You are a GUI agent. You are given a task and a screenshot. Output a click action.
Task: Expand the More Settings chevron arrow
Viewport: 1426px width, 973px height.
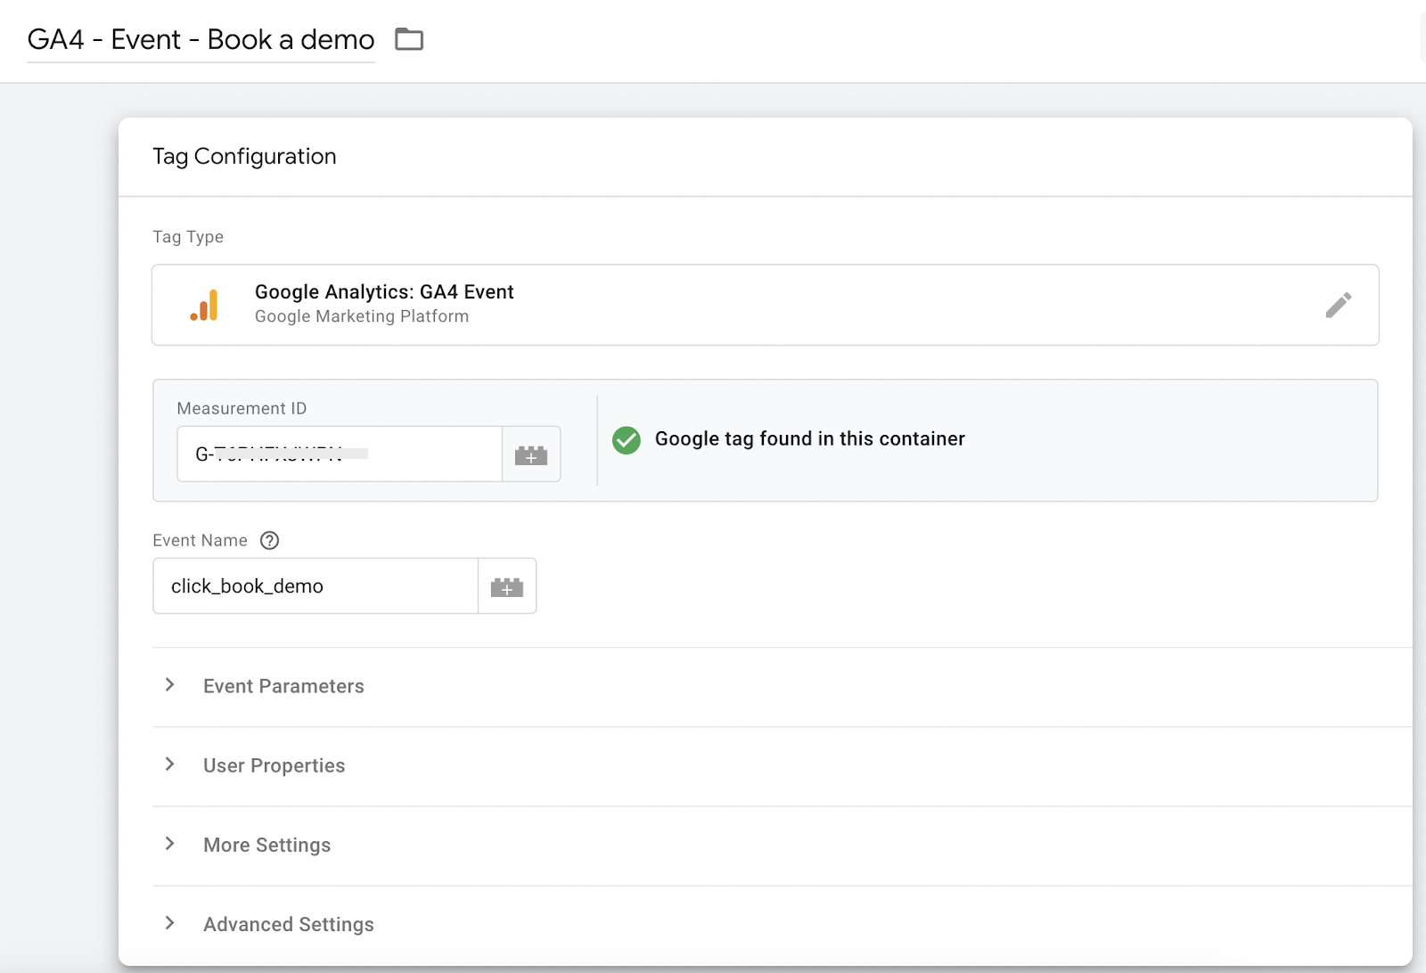[169, 844]
